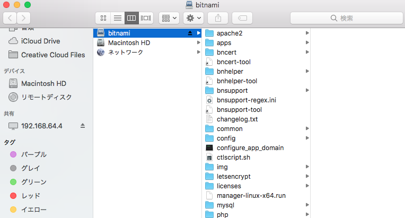Viewport: 405px width, 218px height.
Task: Expand the apps folder arrow
Action: (x=307, y=42)
